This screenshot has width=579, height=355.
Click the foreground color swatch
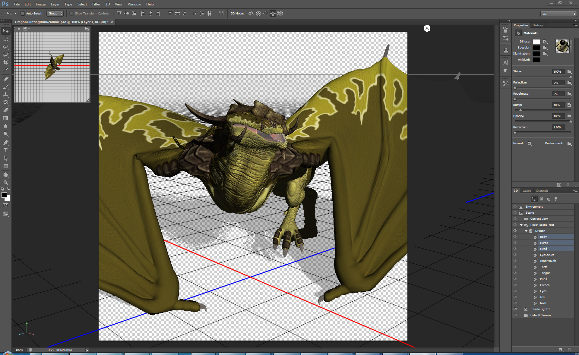click(x=4, y=195)
